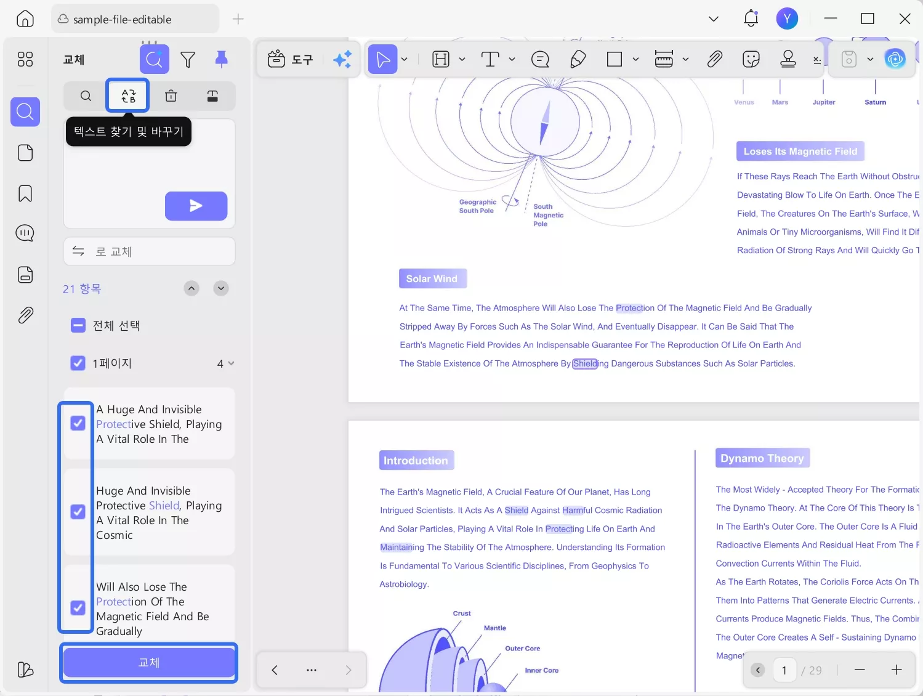Click the 로 교체 replacement input field
The height and width of the screenshot is (696, 923).
tap(150, 252)
